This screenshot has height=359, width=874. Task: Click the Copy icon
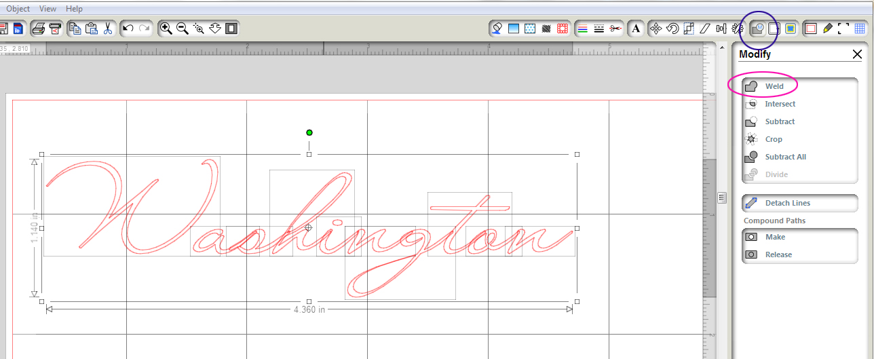click(76, 29)
